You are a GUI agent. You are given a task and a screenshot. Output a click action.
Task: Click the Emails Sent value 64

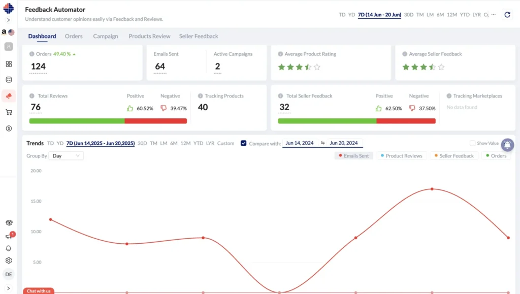160,67
